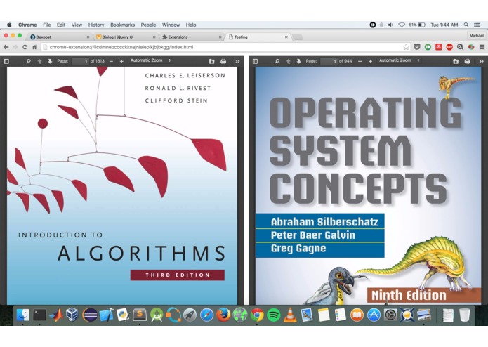Open the Help menu

tap(191, 25)
